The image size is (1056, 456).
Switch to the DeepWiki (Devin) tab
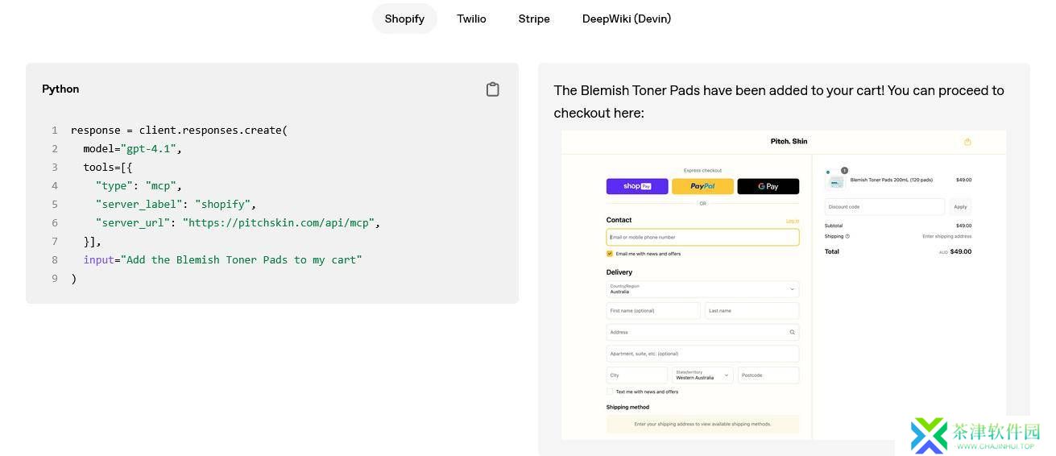tap(627, 19)
